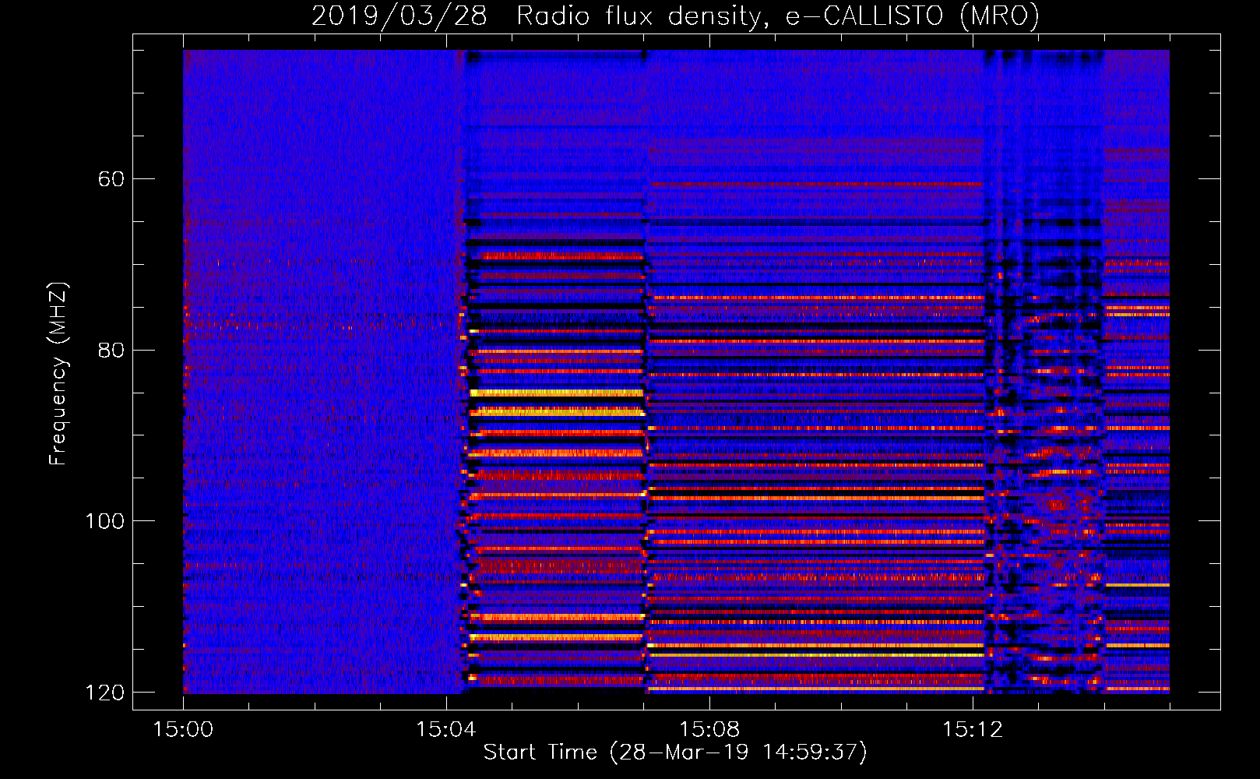
Task: Click the 100 frequency tick label
Action: [x=104, y=521]
